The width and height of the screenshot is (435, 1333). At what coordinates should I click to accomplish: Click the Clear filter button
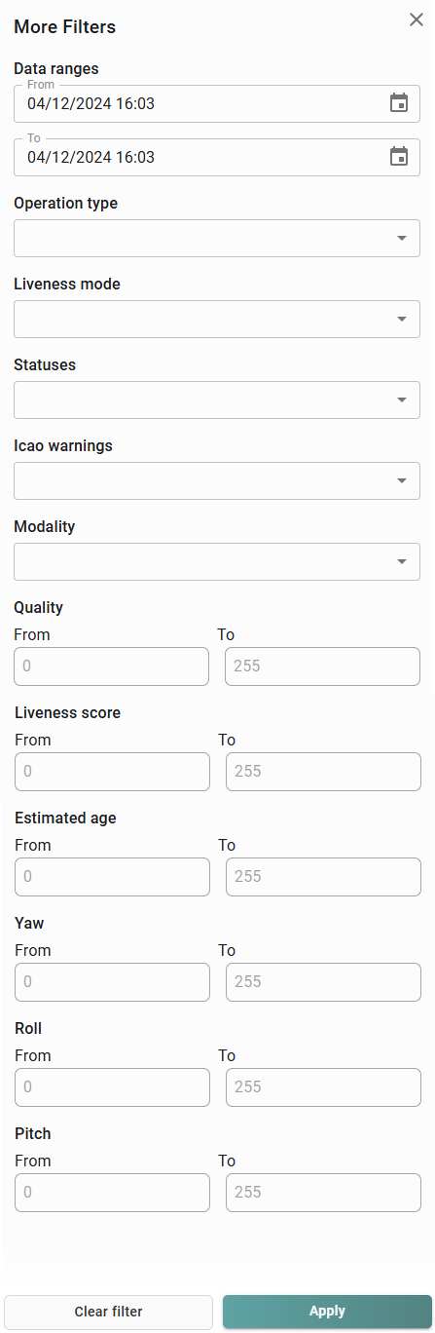tap(108, 1312)
